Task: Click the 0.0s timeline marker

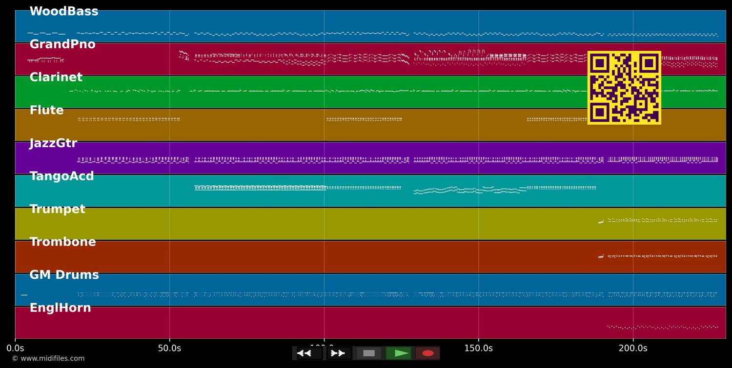Action: click(15, 349)
